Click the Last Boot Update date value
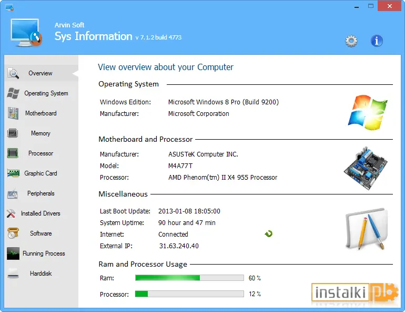Screen dimensions: 405x312 coord(189,211)
